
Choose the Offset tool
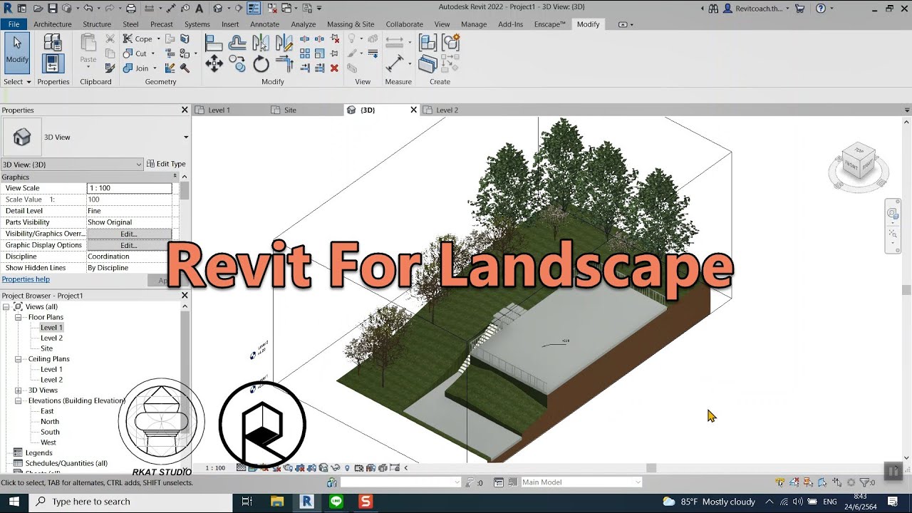click(x=237, y=43)
